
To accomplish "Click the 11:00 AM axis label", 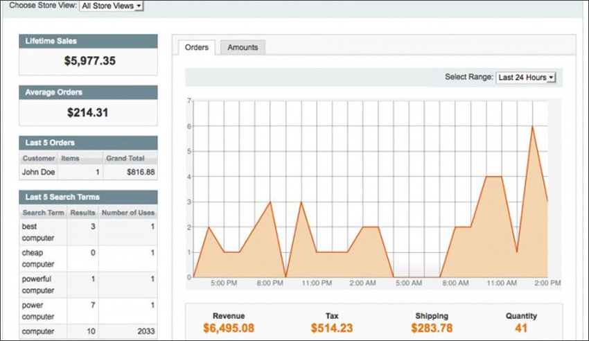I will click(x=502, y=283).
